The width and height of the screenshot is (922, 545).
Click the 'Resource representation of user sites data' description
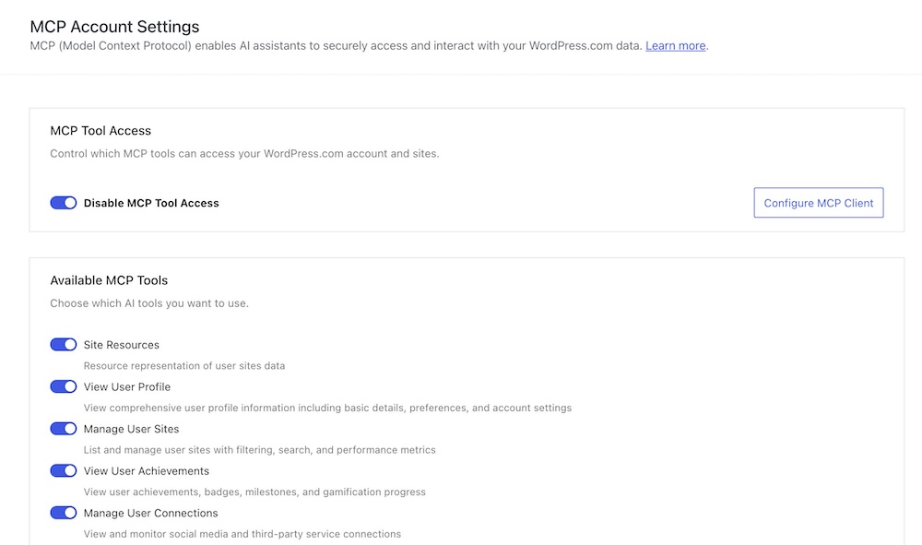[x=183, y=366]
